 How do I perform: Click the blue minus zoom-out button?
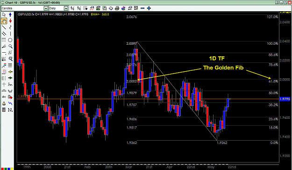142,8
